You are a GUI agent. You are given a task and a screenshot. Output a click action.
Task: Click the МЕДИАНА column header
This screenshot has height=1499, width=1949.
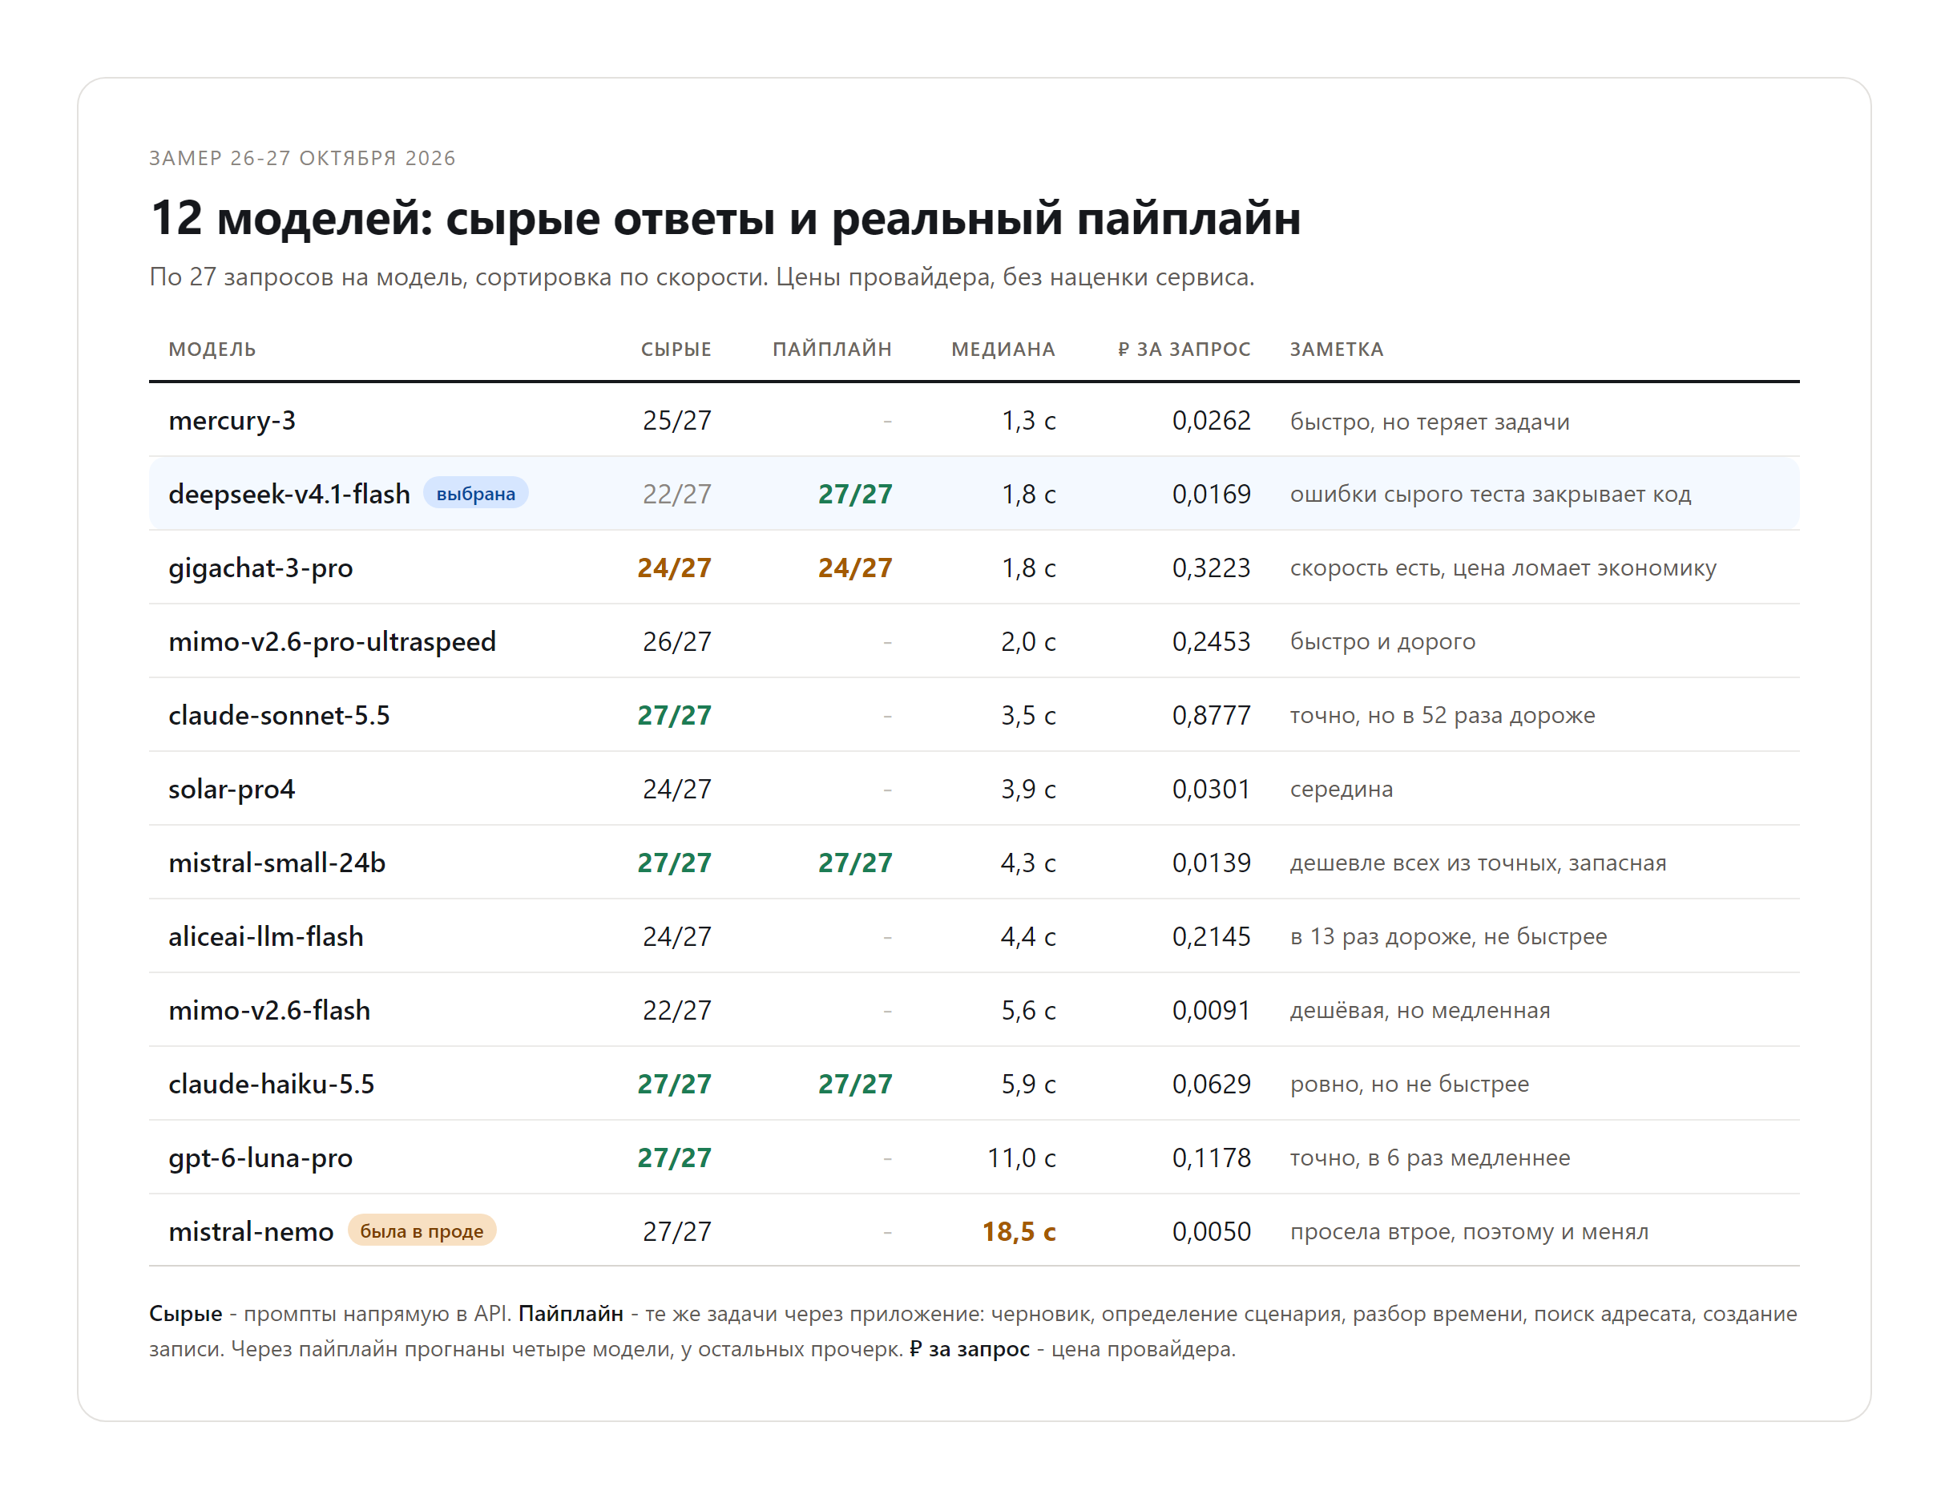coord(1003,349)
